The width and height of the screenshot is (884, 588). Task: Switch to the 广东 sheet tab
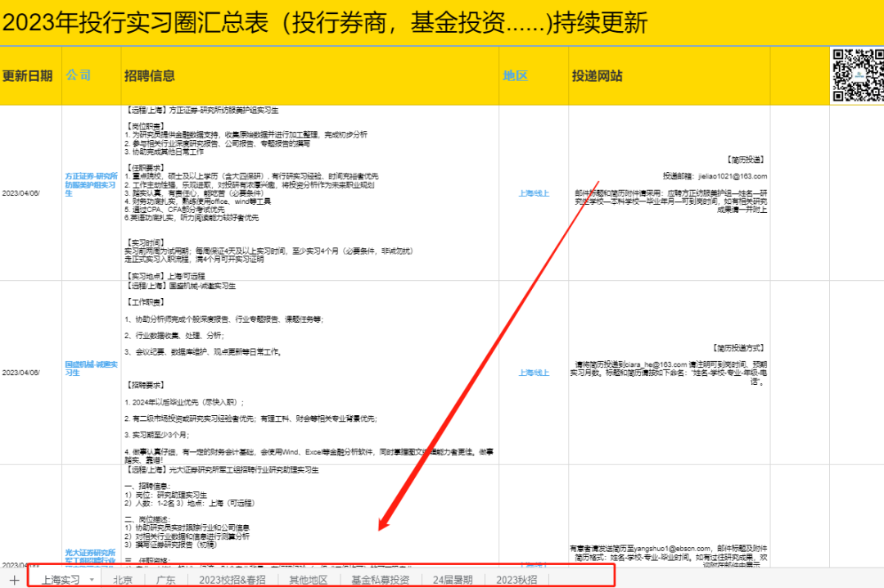165,580
